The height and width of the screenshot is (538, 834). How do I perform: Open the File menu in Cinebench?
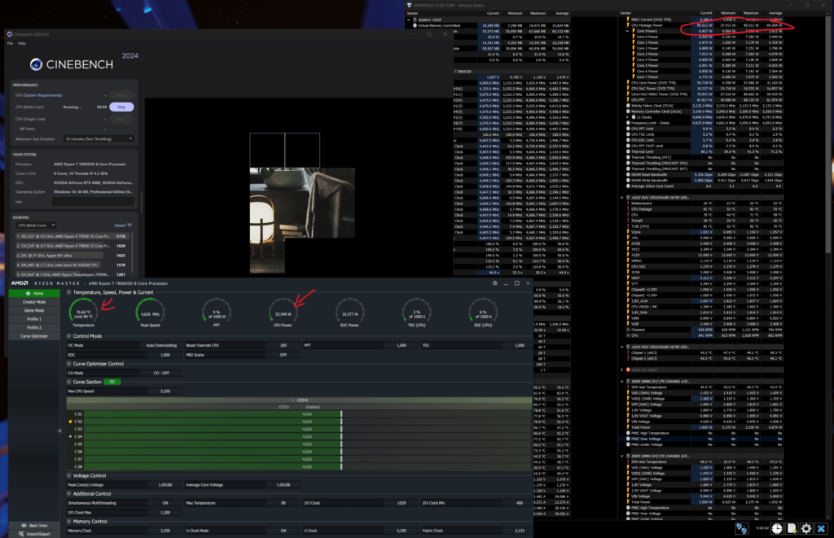[10, 44]
